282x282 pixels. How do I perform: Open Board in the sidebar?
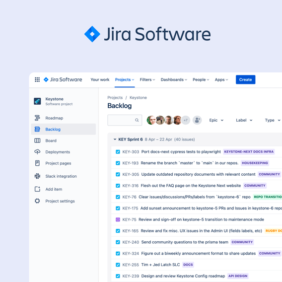click(x=64, y=141)
